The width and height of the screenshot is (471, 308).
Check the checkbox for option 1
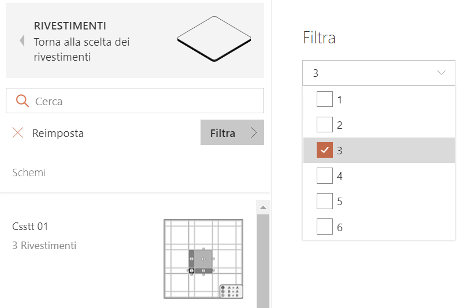tap(325, 99)
